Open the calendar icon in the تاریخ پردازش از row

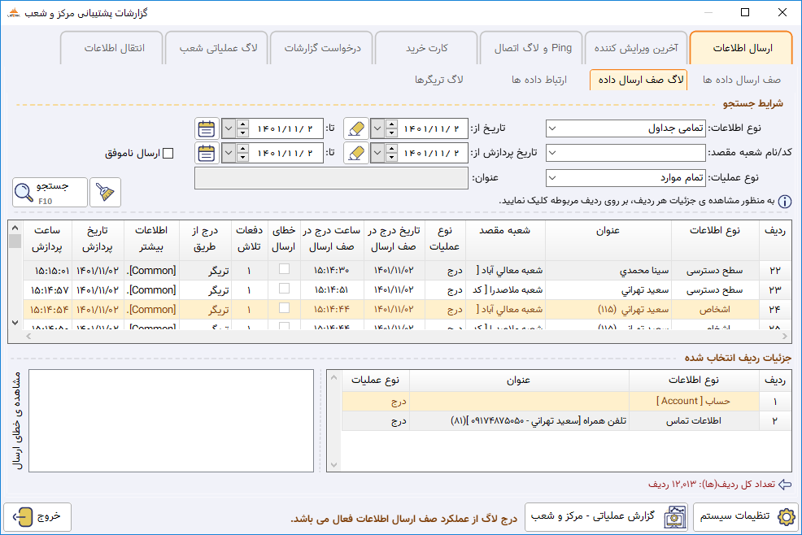[x=207, y=153]
